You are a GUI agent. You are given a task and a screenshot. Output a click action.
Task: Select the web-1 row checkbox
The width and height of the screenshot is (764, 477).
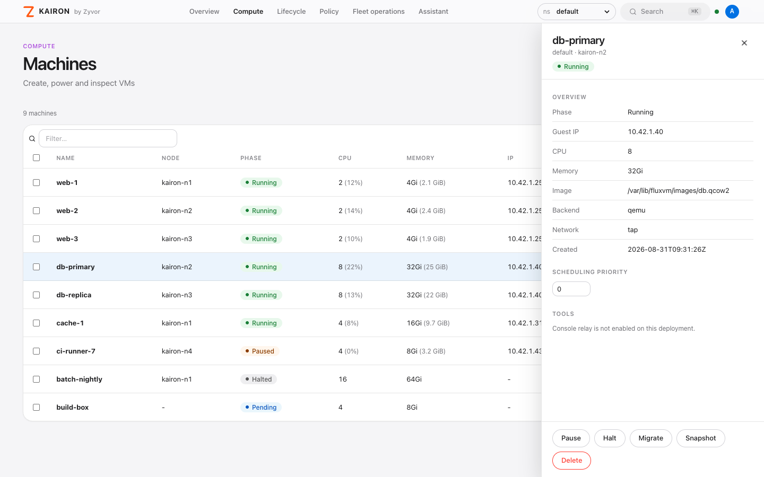[x=37, y=183]
